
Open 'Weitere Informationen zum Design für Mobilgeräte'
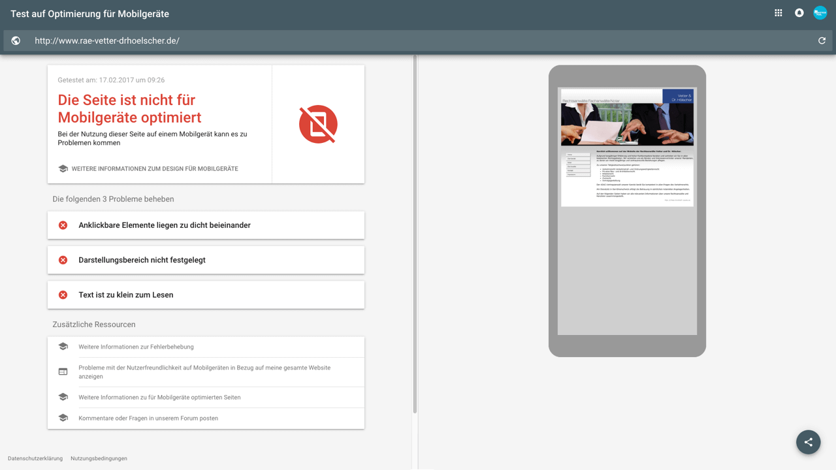tap(154, 168)
